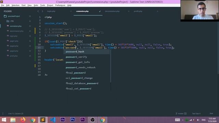
Task: Choose fbsql_password from autocomplete
Action: (x=87, y=73)
